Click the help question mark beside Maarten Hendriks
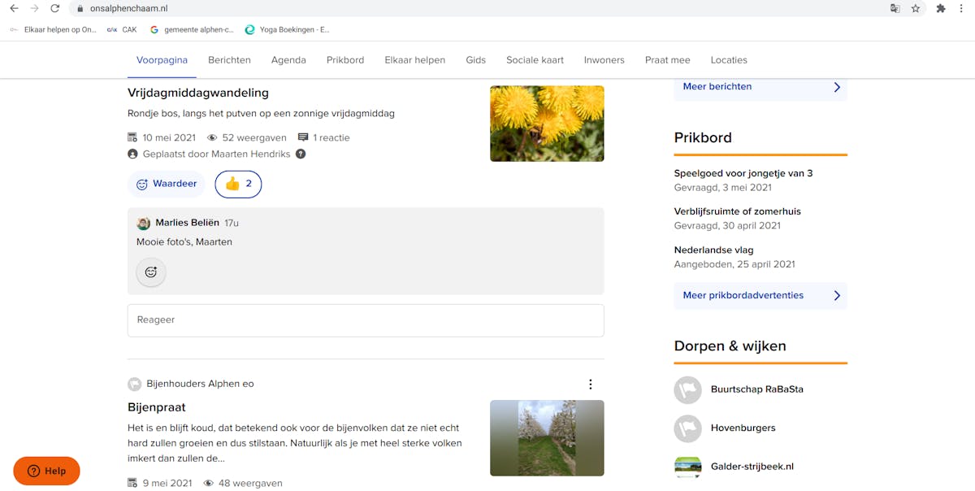Image resolution: width=975 pixels, height=491 pixels. 301,154
